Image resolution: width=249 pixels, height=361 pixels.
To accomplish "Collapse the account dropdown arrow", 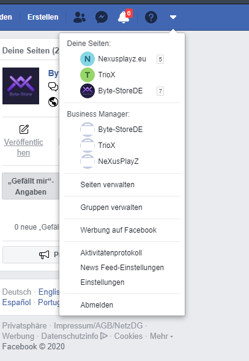I will [x=173, y=17].
